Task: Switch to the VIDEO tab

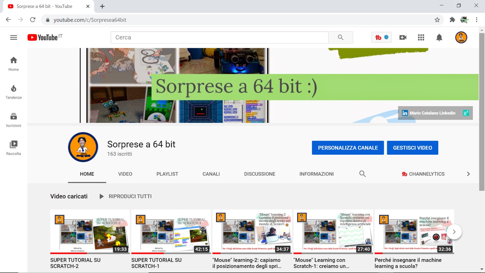Action: (x=125, y=174)
